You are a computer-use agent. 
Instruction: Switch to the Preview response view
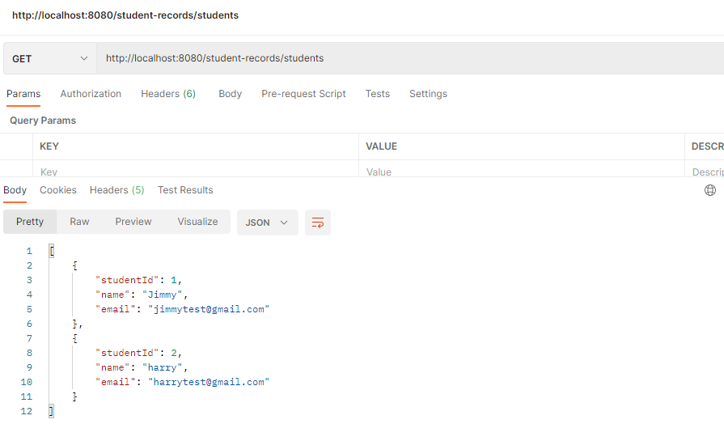coord(133,222)
